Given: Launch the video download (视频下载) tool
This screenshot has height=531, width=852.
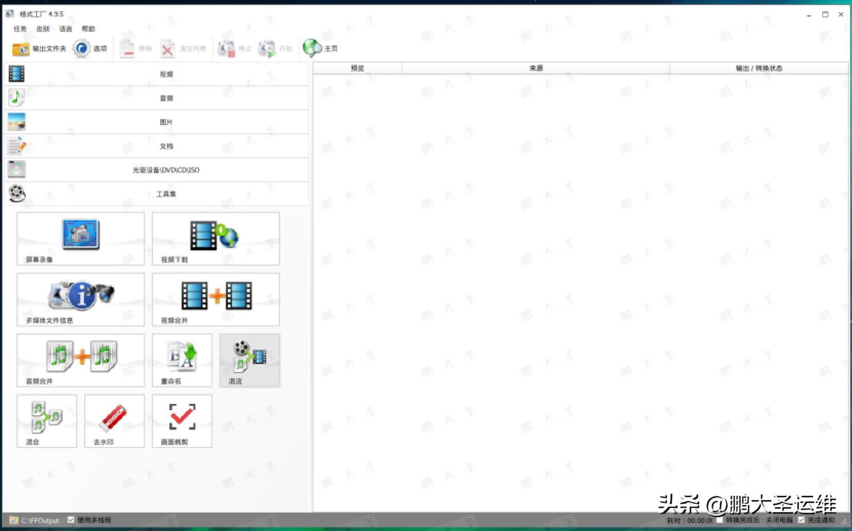Looking at the screenshot, I should (x=216, y=239).
